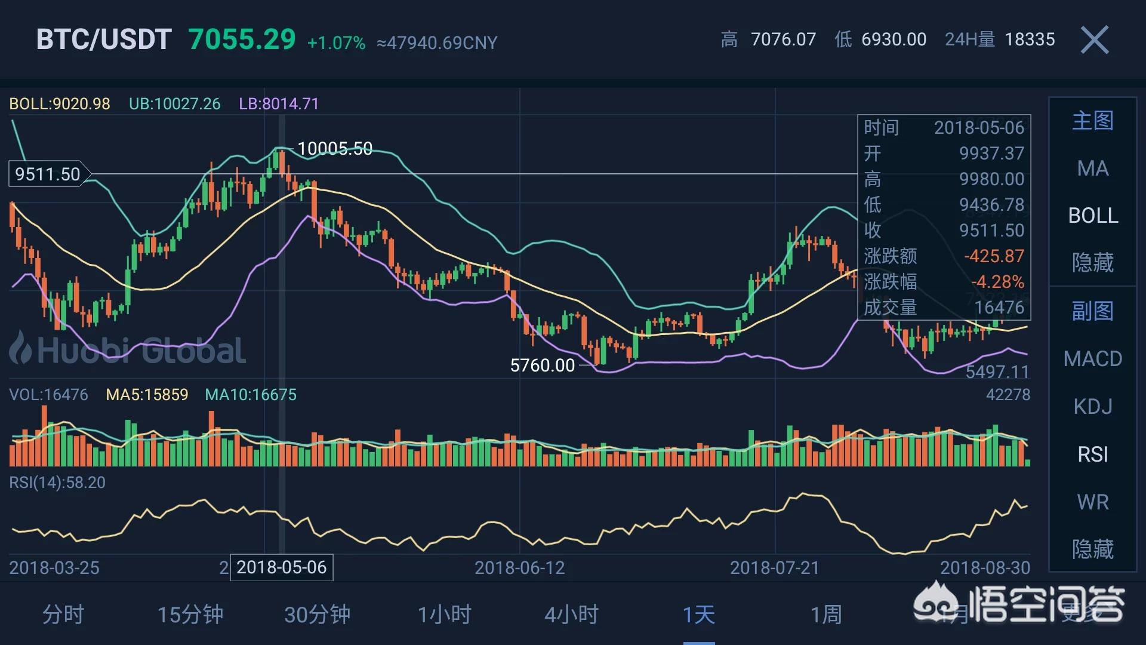
Task: Switch sub chart to KDJ
Action: click(x=1093, y=407)
